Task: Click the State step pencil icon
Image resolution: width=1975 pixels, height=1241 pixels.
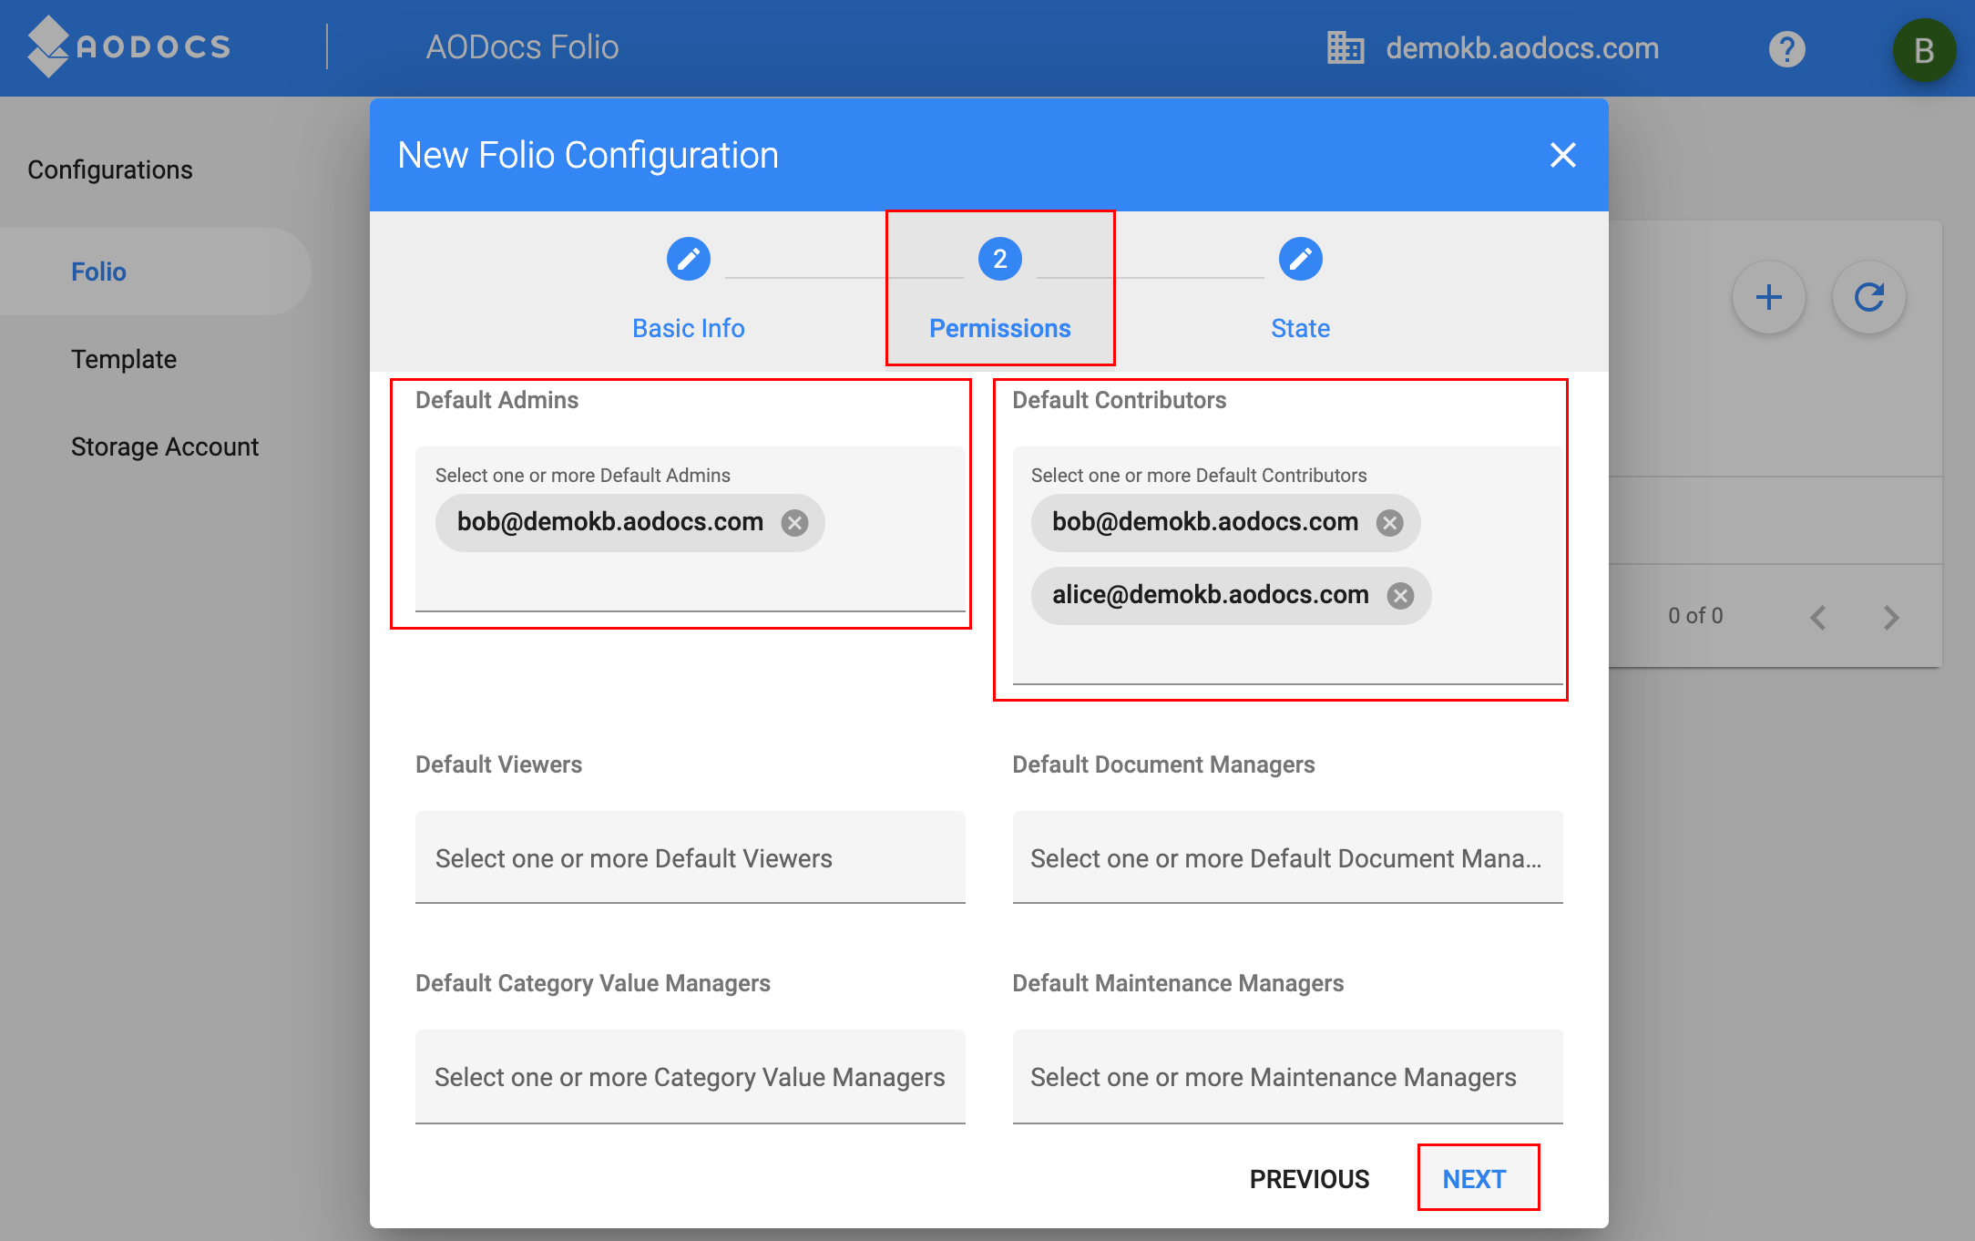Action: (1300, 260)
